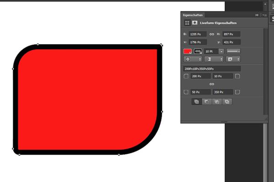Viewport: 274px width, 182px height.
Task: Select the intersect shape areas icon
Action: (x=216, y=102)
